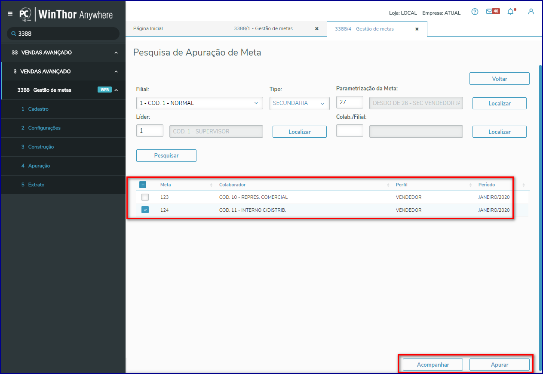Click Localizar next to Parametrização da Meta
543x374 pixels.
(500, 103)
